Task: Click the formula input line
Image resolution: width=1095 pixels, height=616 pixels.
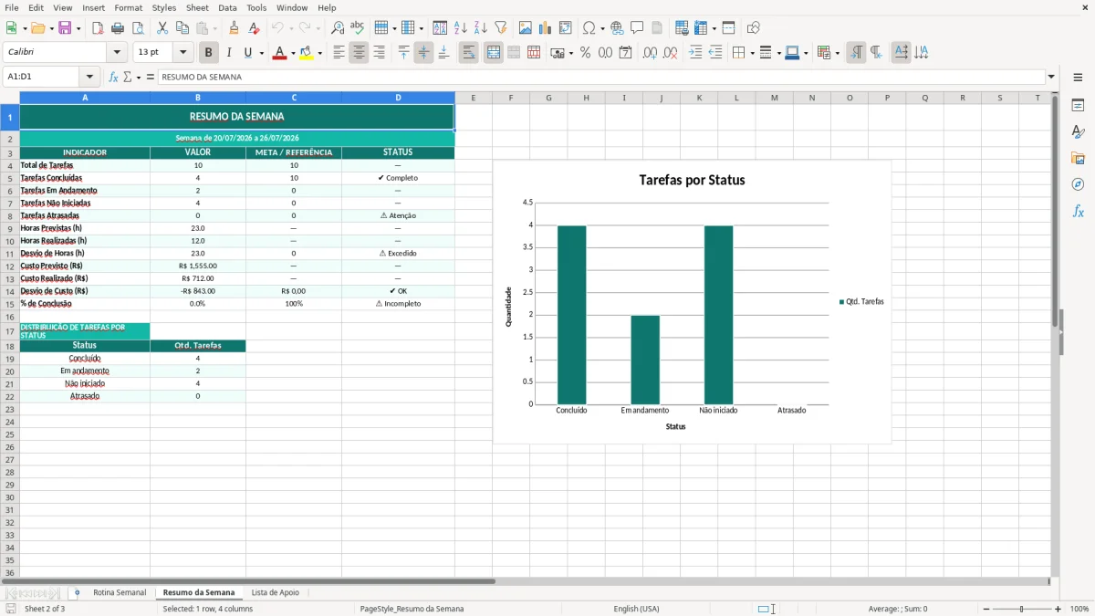Action: pos(600,77)
